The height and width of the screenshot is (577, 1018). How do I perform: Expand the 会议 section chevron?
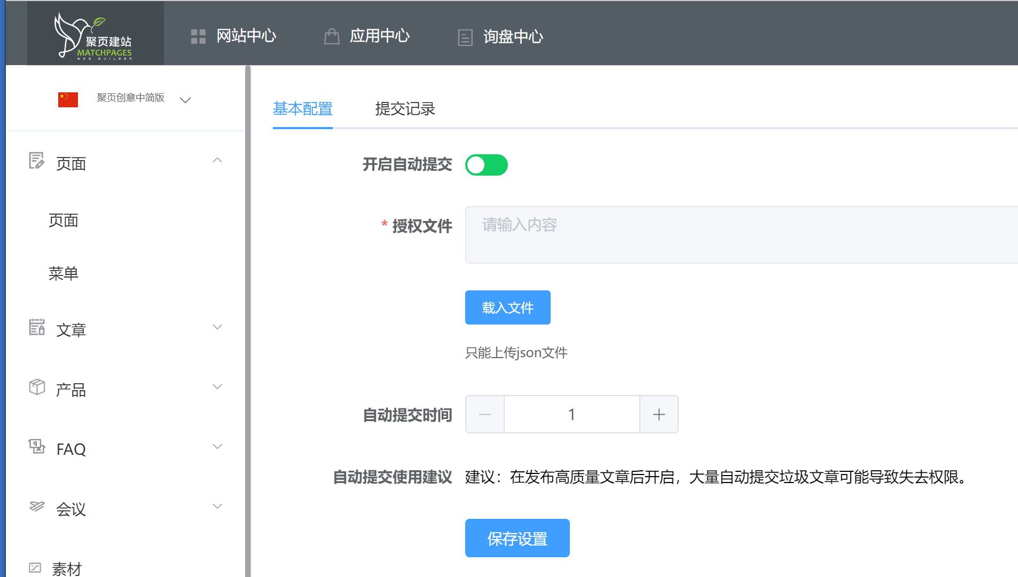[x=217, y=506]
